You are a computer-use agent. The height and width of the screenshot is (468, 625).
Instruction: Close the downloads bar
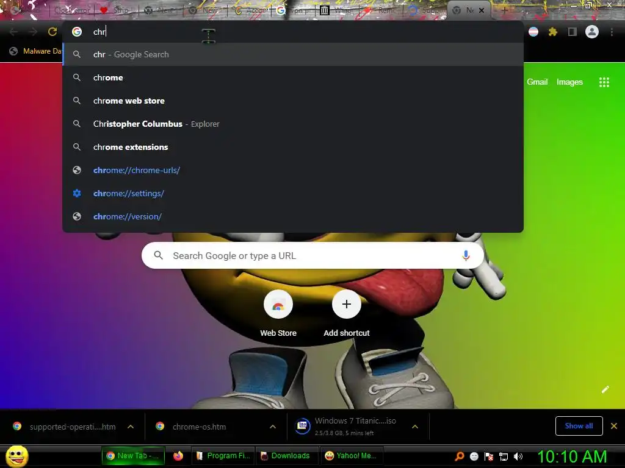(x=614, y=426)
